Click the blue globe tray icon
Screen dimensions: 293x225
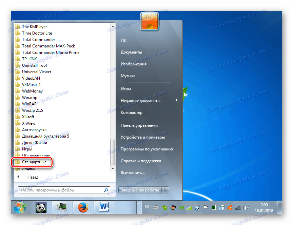(197, 208)
